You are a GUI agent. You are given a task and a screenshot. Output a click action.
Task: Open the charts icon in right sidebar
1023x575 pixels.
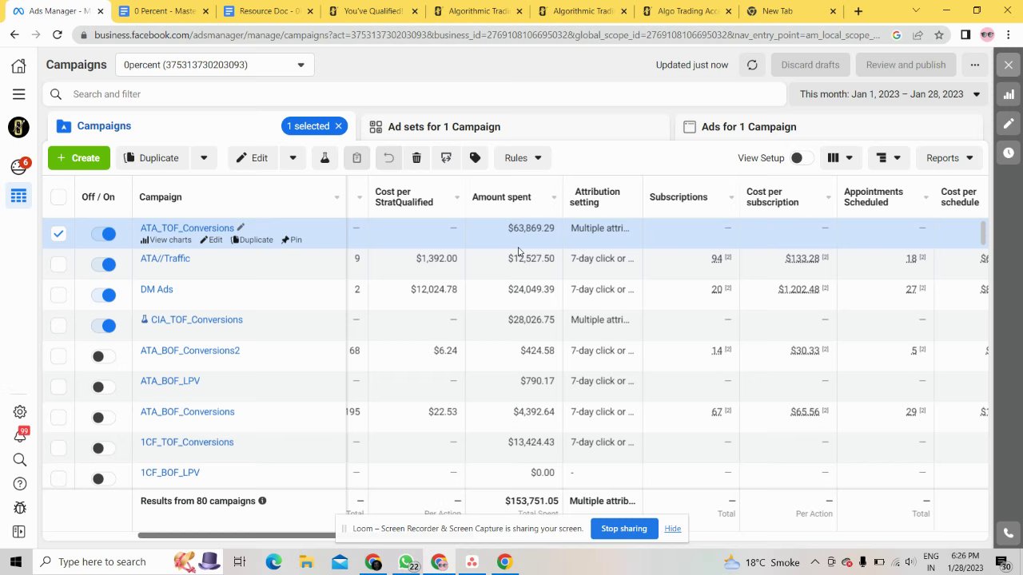(1009, 94)
